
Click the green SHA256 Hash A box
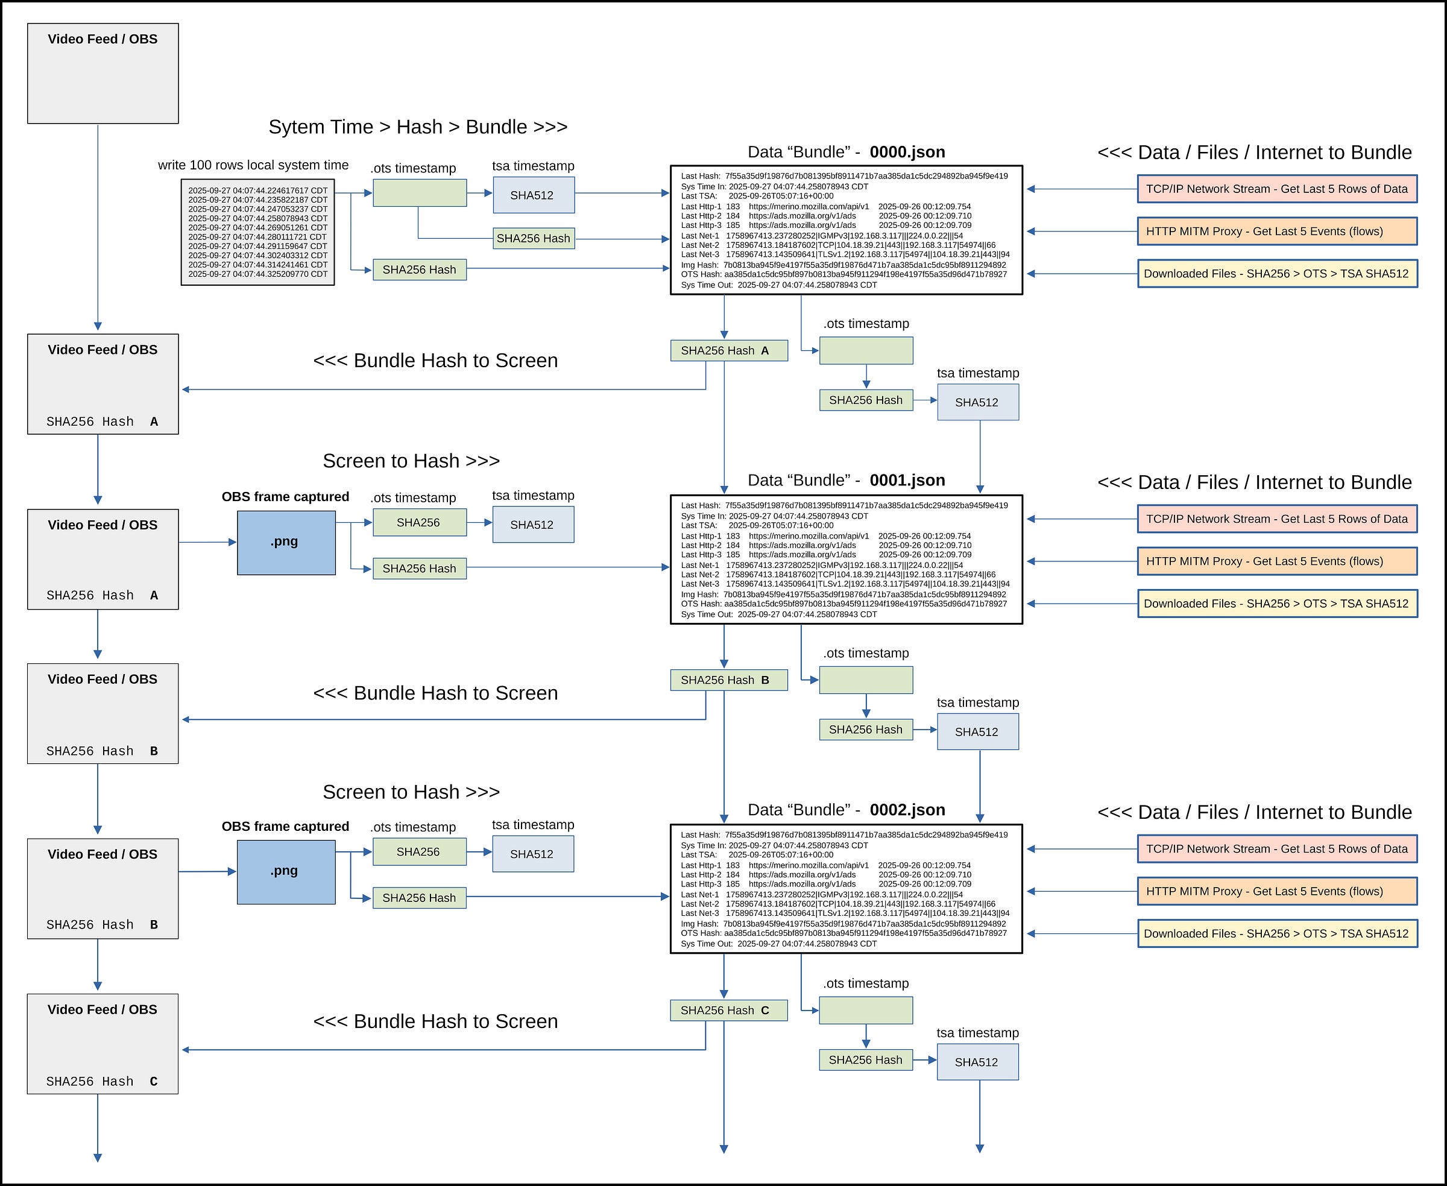[x=728, y=350]
